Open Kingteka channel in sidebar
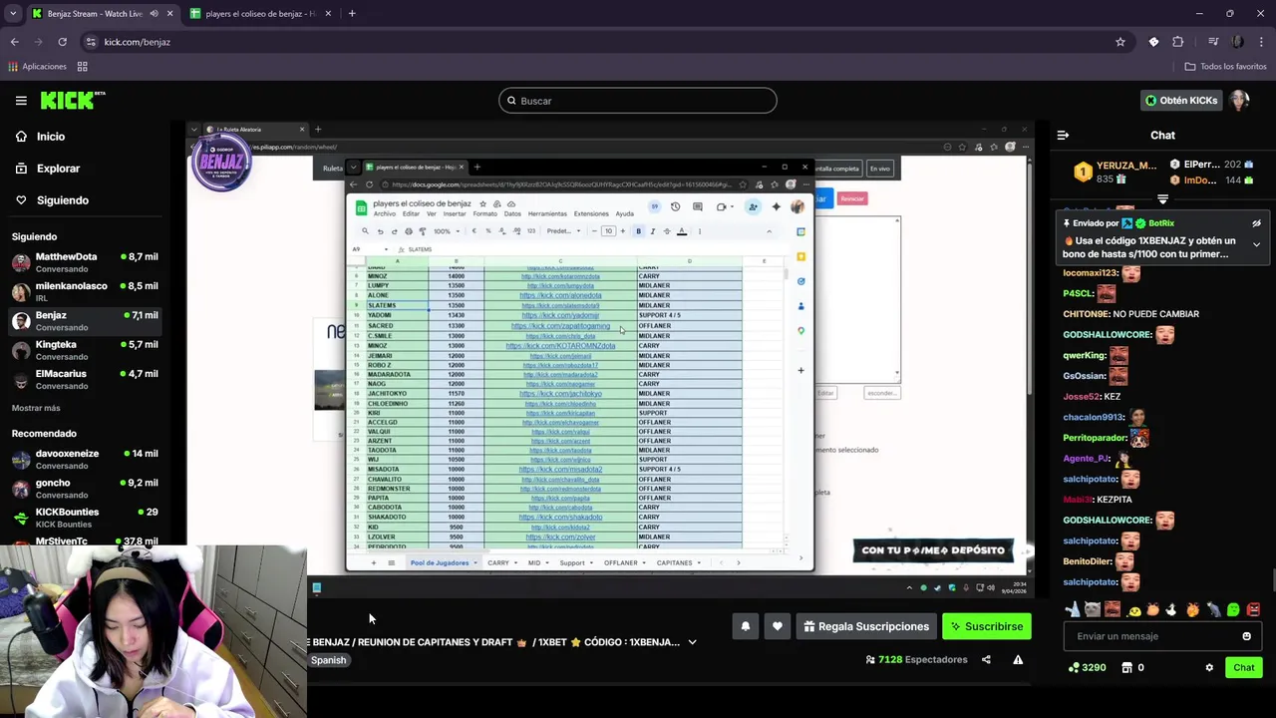1276x718 pixels. coord(85,350)
